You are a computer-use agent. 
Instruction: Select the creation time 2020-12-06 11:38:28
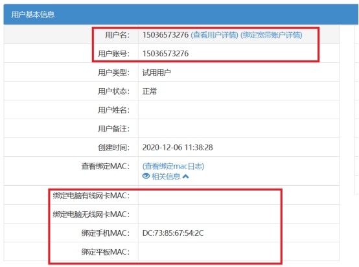[178, 148]
